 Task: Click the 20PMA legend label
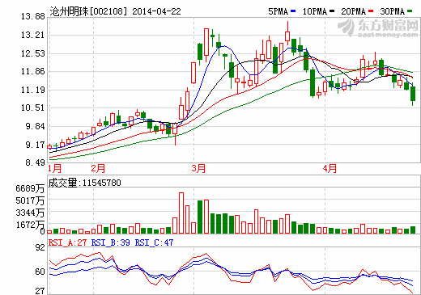coord(353,11)
